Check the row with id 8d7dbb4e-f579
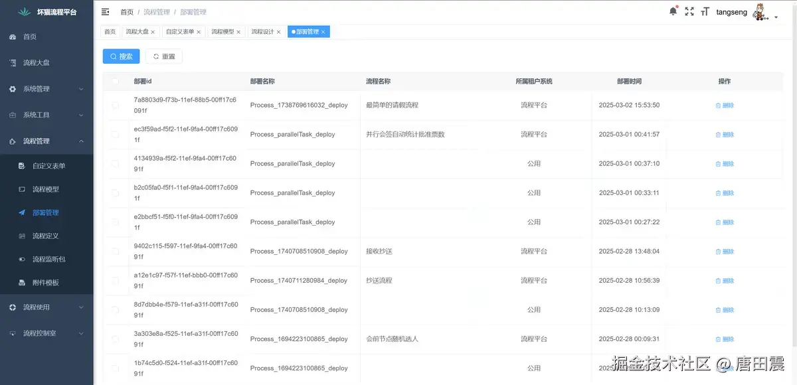The width and height of the screenshot is (797, 385). pyautogui.click(x=116, y=309)
